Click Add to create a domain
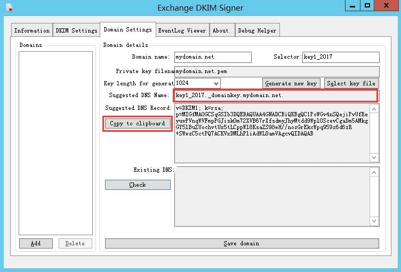The height and width of the screenshot is (272, 401). tap(36, 243)
